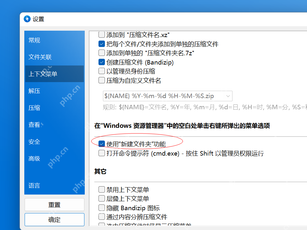This screenshot has width=307, height=230.
Task: Toggle 使用"新建文件夹"功能 checkbox
Action: pos(102,144)
